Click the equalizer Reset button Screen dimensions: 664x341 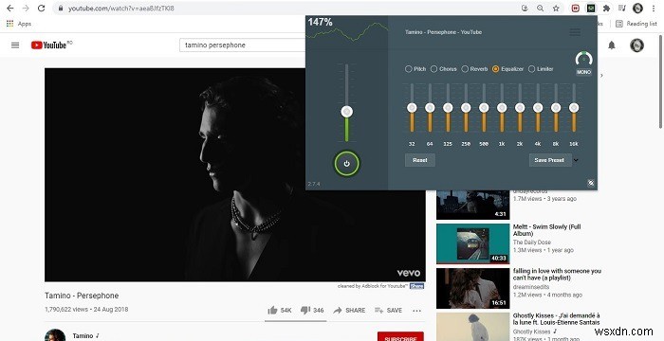pyautogui.click(x=419, y=160)
